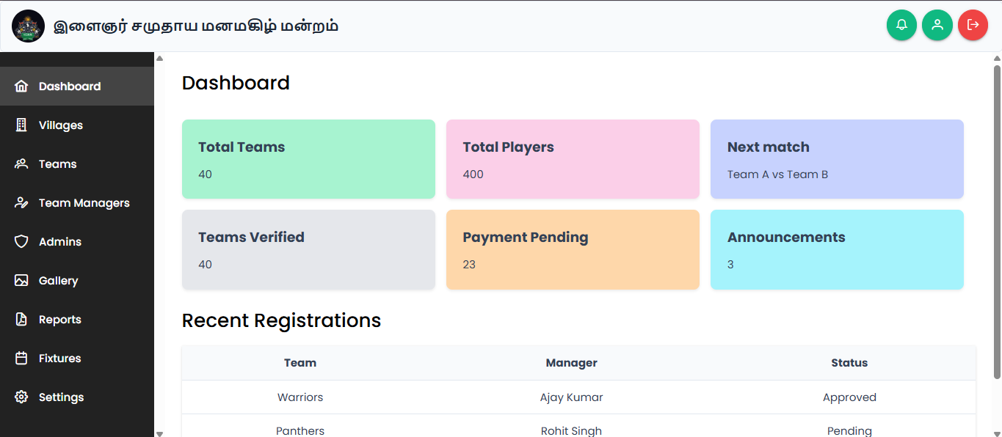The width and height of the screenshot is (1002, 437).
Task: View the Announcements card
Action: coord(837,249)
